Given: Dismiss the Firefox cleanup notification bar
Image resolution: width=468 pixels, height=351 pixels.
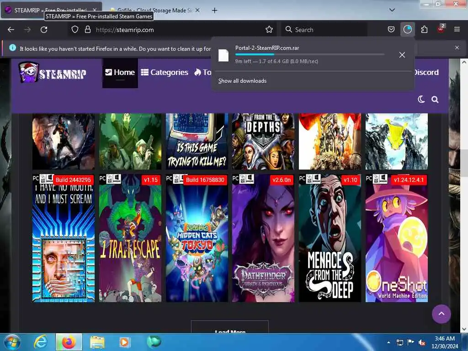Looking at the screenshot, I should pyautogui.click(x=457, y=48).
